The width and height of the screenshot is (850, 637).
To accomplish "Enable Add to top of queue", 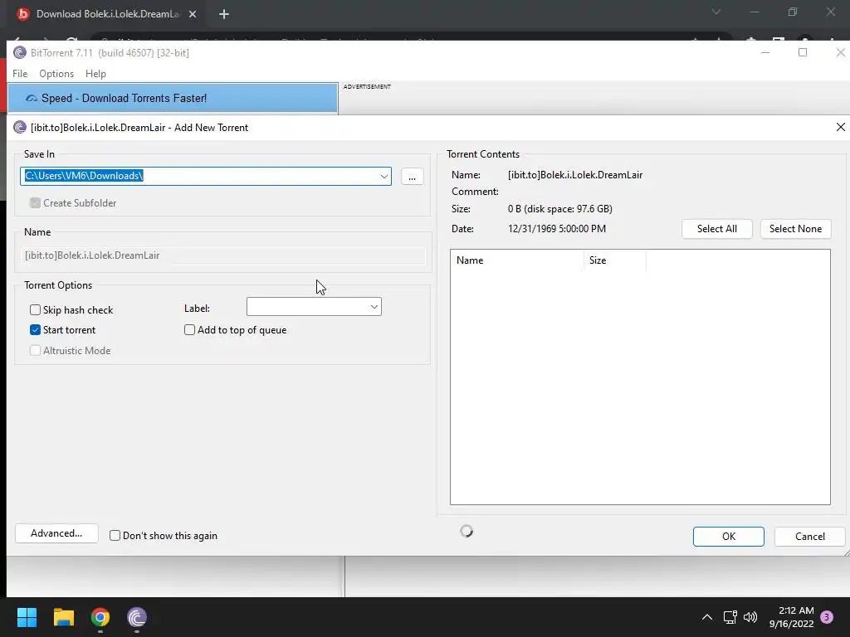I will [190, 330].
